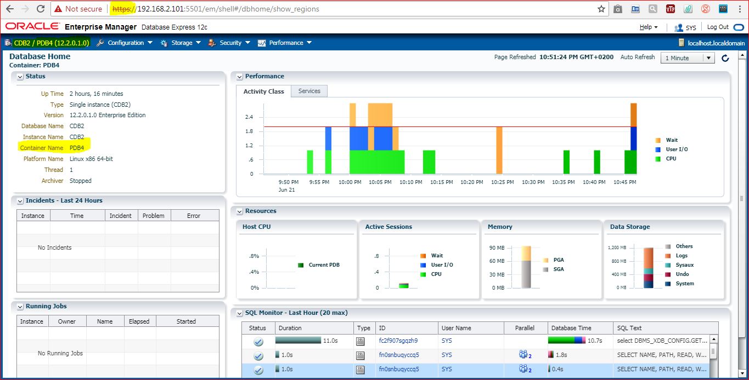Click the Security menu icon

tap(212, 43)
